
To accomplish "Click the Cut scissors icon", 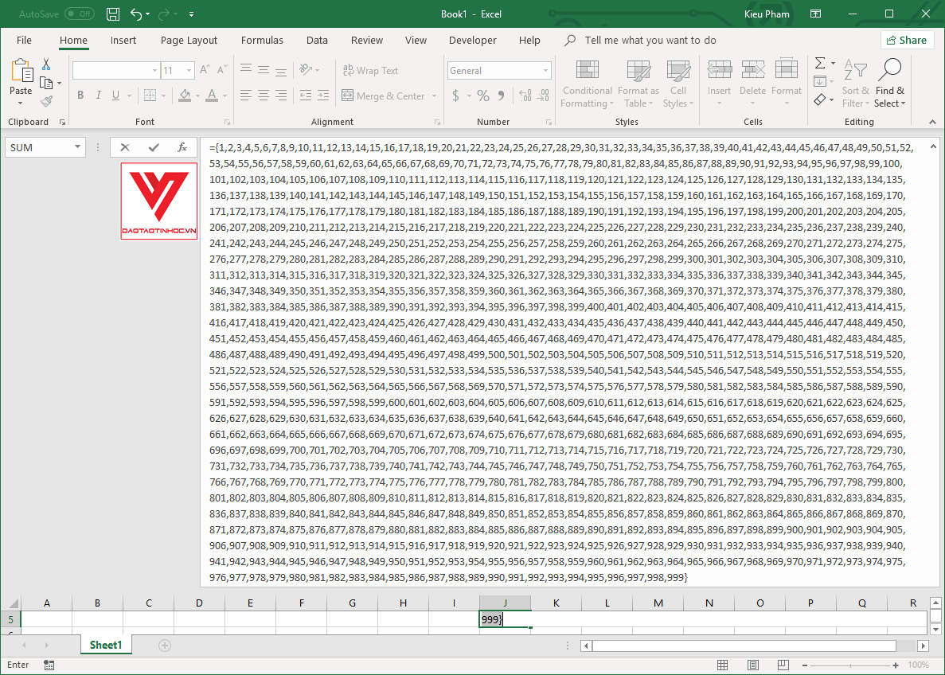I will point(46,64).
